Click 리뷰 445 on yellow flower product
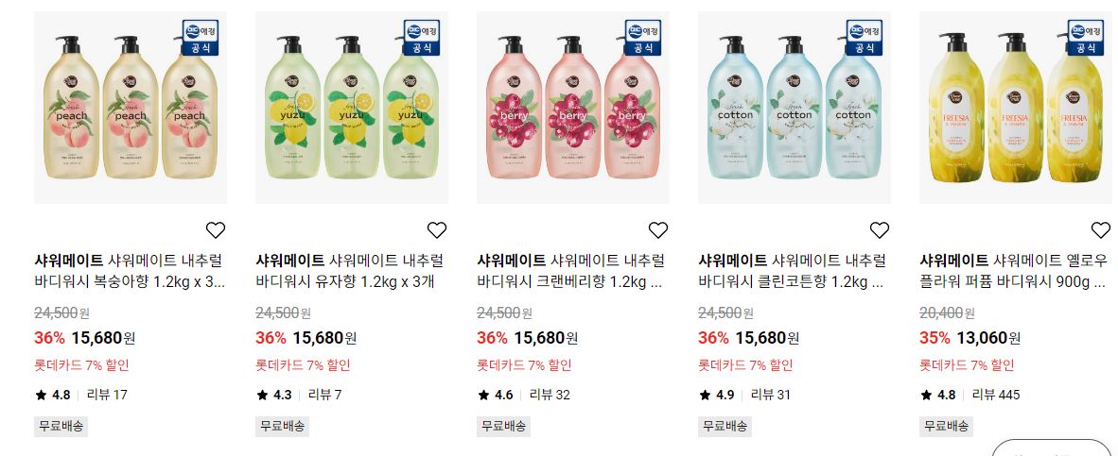Screen dimensions: 1118x456 click(x=996, y=394)
